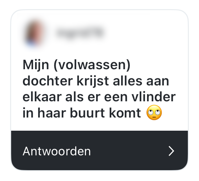Image resolution: width=199 pixels, height=181 pixels.
Task: Click the chevron arrow beside Antwoorden
Action: [x=171, y=151]
